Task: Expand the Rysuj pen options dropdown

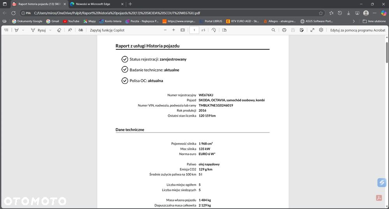Action: pyautogui.click(x=50, y=30)
